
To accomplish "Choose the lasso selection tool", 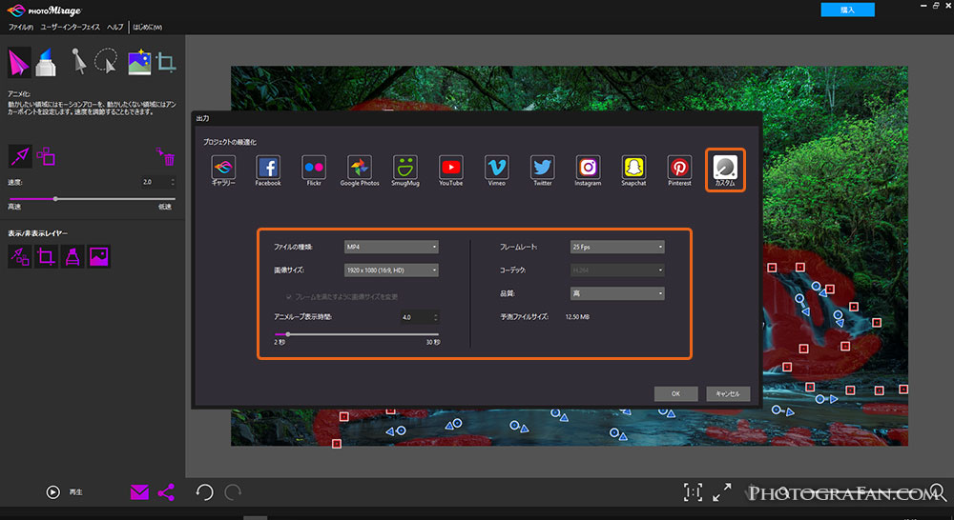I will coord(107,61).
